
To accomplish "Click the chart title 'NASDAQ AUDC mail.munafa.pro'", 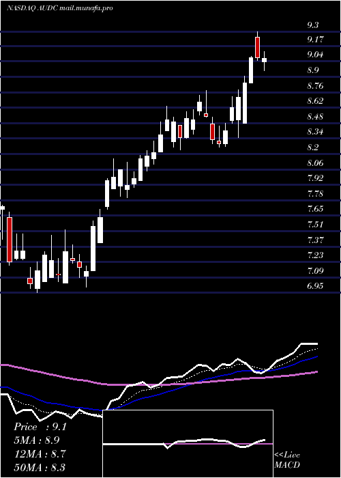I will pyautogui.click(x=60, y=8).
